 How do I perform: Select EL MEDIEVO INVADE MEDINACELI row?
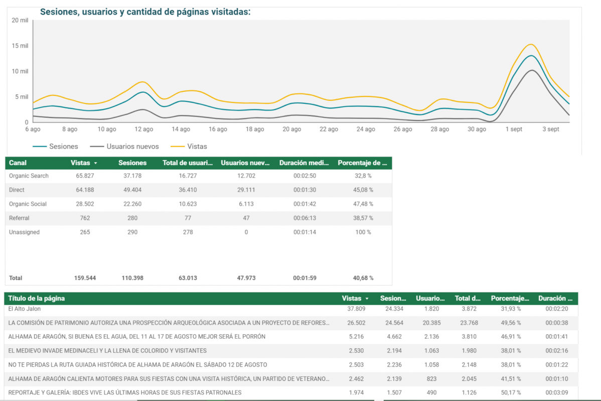tap(291, 351)
